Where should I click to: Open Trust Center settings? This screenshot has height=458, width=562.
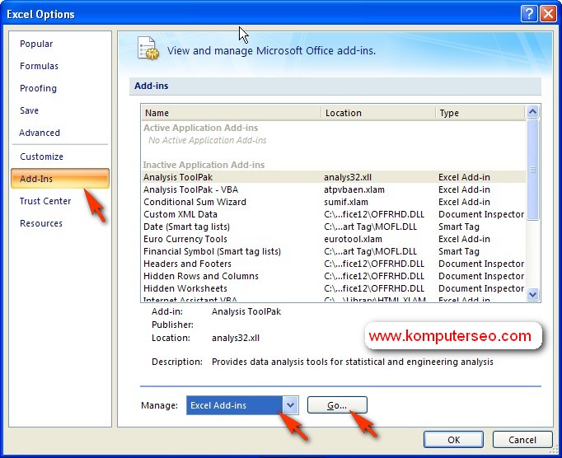point(45,201)
